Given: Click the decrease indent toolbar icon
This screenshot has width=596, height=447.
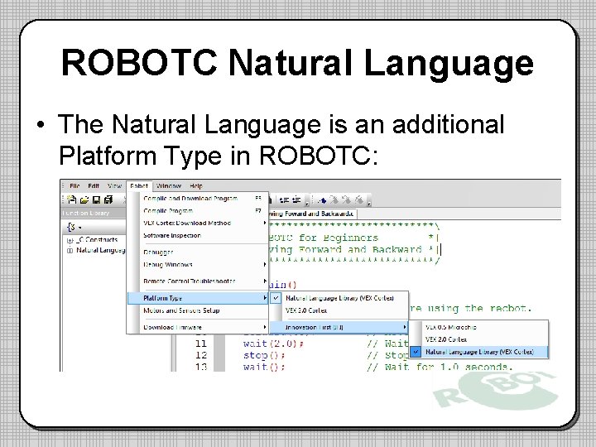Looking at the screenshot, I should coord(284,200).
